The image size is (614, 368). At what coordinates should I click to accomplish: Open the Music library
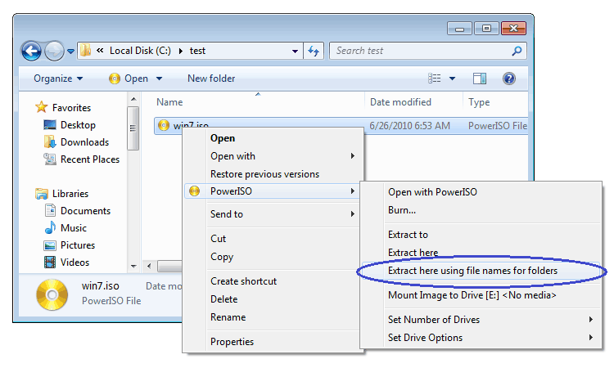74,228
